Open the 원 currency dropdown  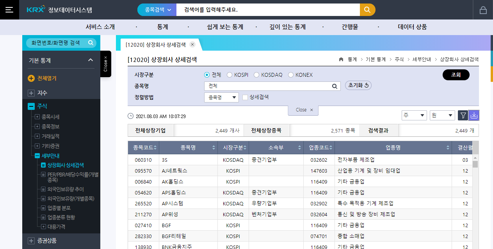442,115
